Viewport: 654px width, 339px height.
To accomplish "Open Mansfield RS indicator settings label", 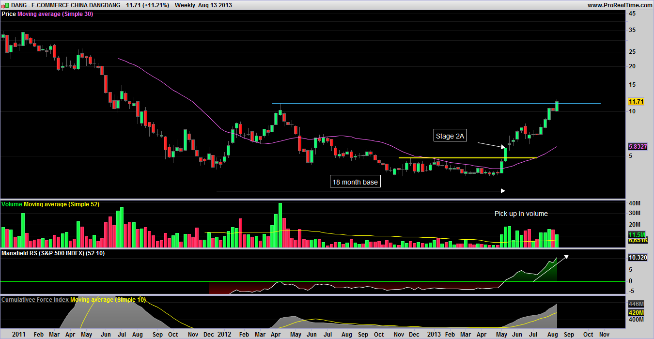I will (x=53, y=253).
